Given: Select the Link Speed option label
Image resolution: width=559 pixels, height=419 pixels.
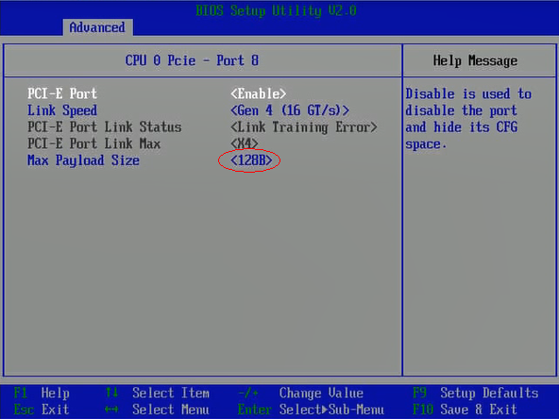Looking at the screenshot, I should coord(62,110).
